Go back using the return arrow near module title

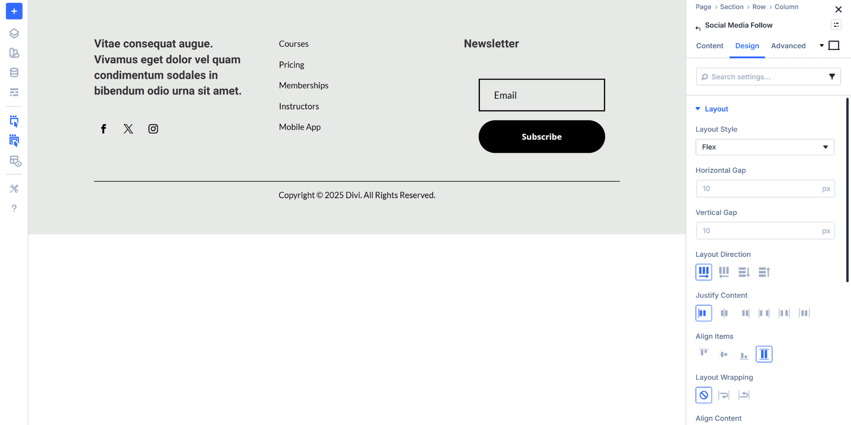tap(698, 28)
